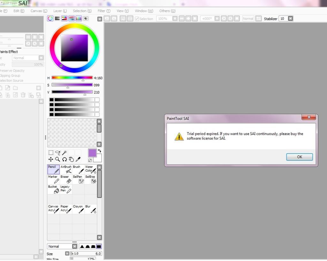Screen dimensions: 327x261
Task: Click the Hue slider
Action: click(x=72, y=78)
